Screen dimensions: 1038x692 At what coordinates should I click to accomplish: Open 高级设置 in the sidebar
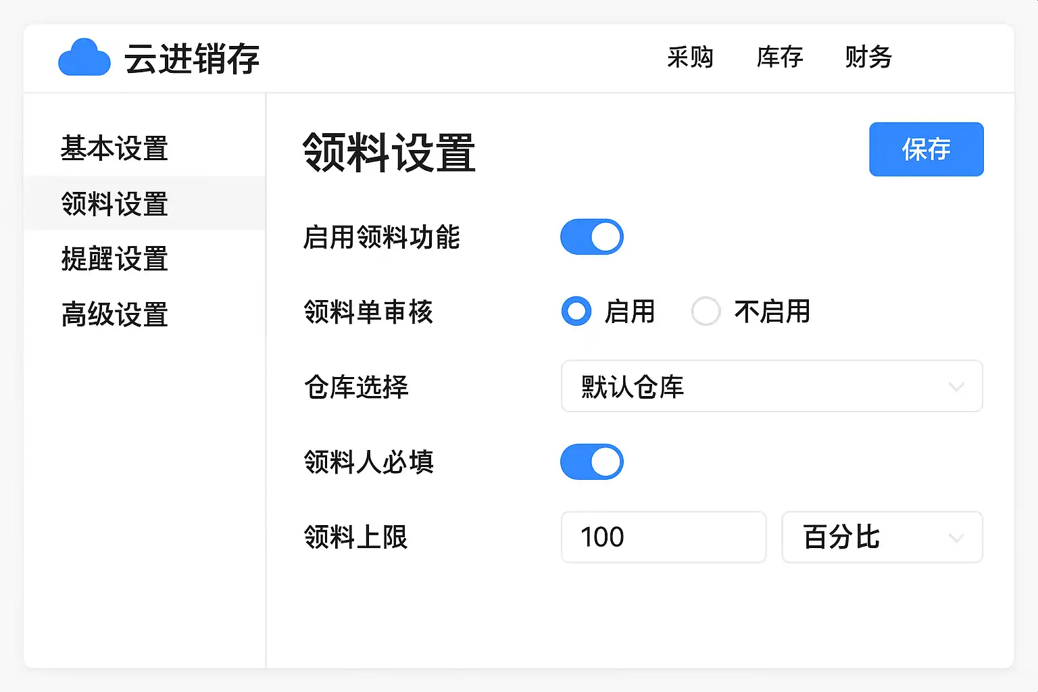point(115,314)
